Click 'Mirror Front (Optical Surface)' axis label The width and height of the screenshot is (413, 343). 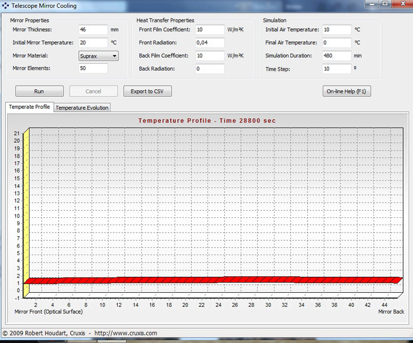tap(49, 312)
